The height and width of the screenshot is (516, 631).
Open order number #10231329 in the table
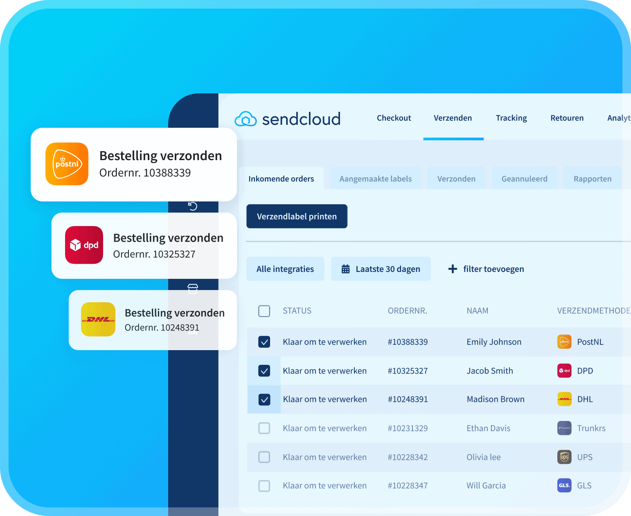pyautogui.click(x=408, y=428)
